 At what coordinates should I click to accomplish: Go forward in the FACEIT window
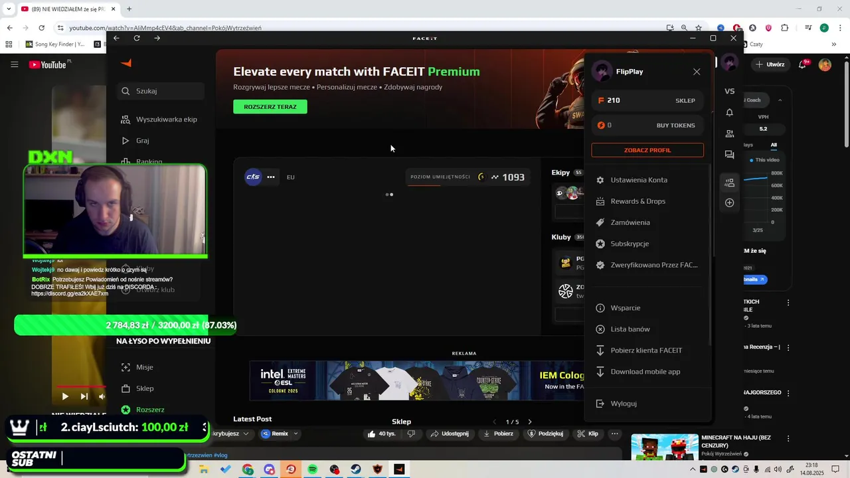[157, 39]
